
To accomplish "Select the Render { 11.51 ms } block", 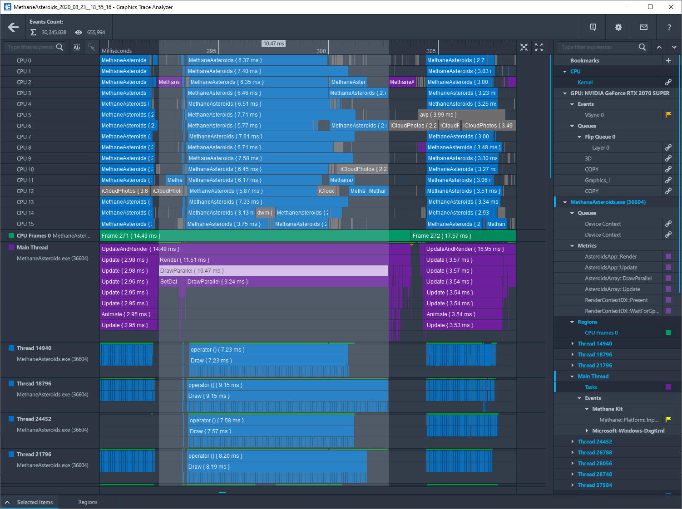I will coord(285,260).
